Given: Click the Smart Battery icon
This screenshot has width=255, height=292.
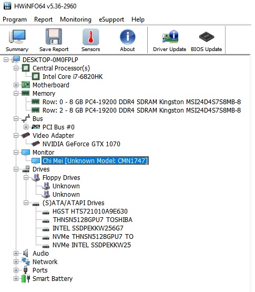Looking at the screenshot, I should pyautogui.click(x=26, y=278).
